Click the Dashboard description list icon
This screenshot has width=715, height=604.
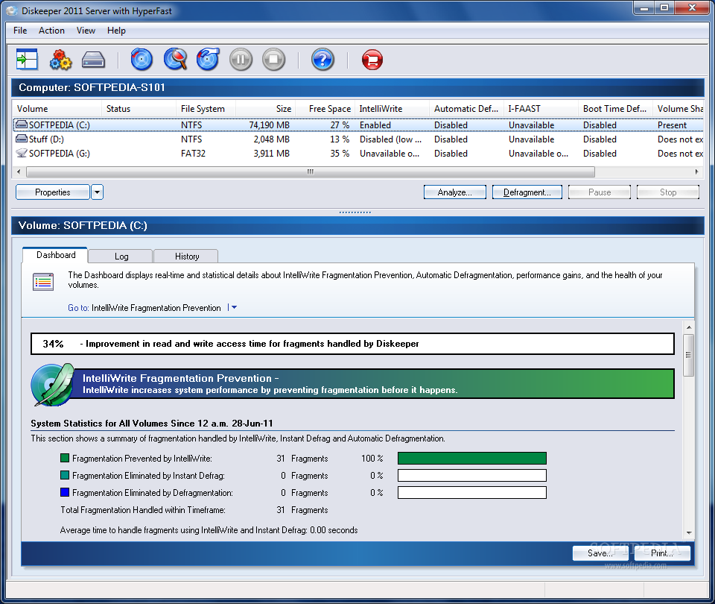[43, 282]
